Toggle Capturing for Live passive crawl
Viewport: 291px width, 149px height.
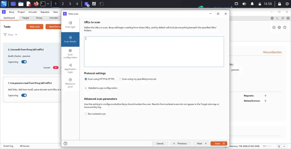pos(24,95)
